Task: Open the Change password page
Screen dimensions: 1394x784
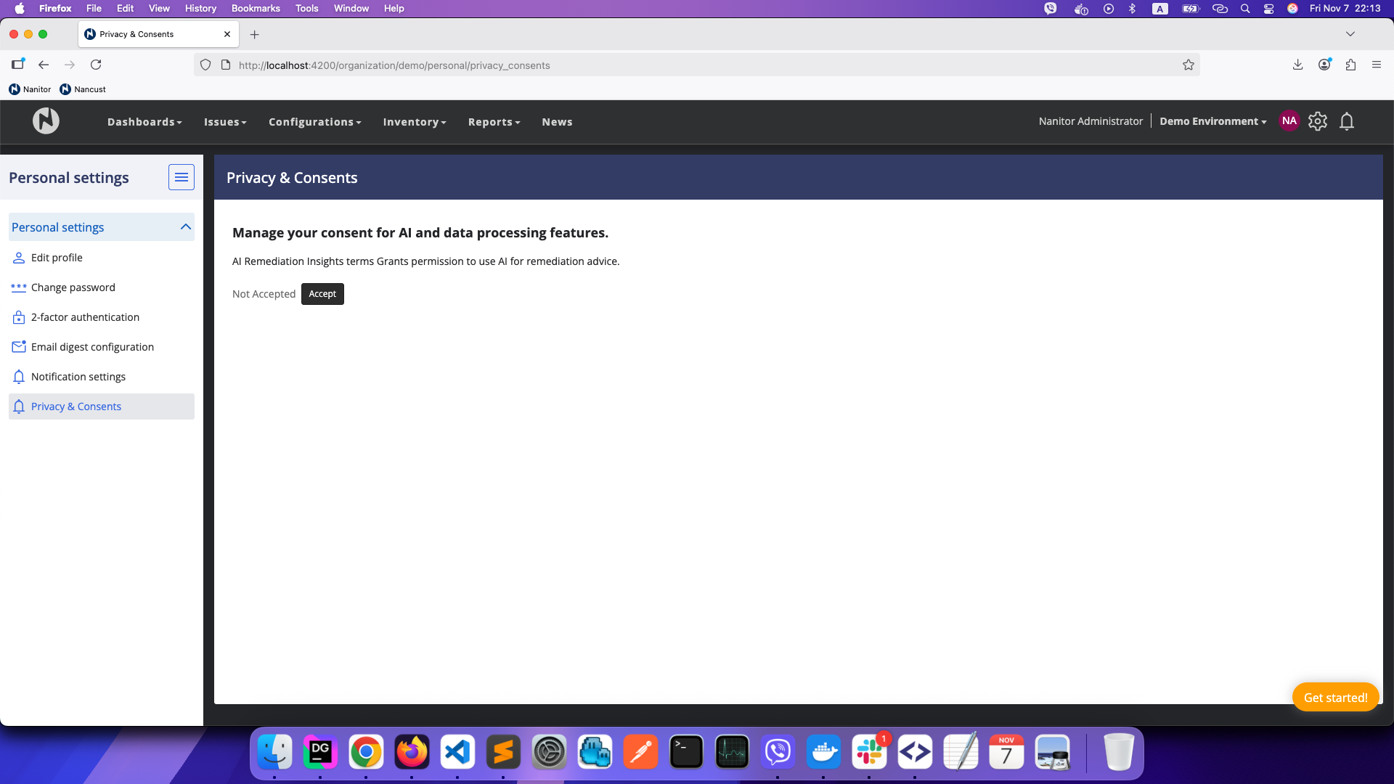Action: (x=73, y=287)
